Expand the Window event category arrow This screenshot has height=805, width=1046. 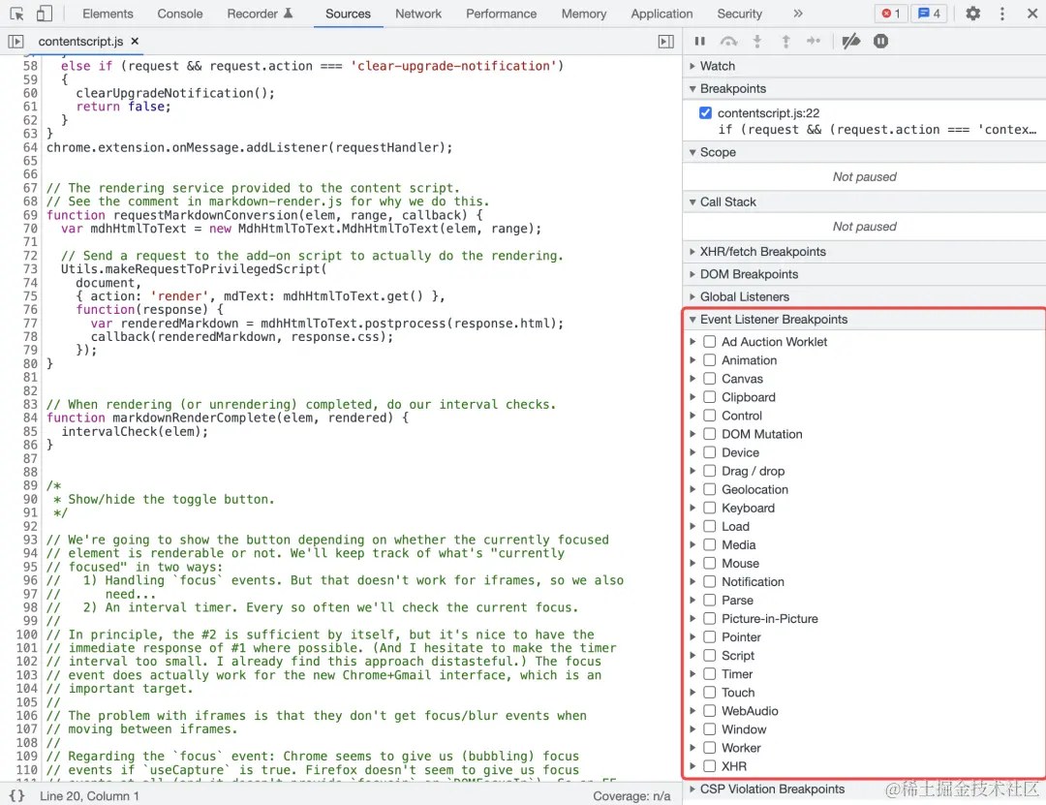pyautogui.click(x=692, y=729)
